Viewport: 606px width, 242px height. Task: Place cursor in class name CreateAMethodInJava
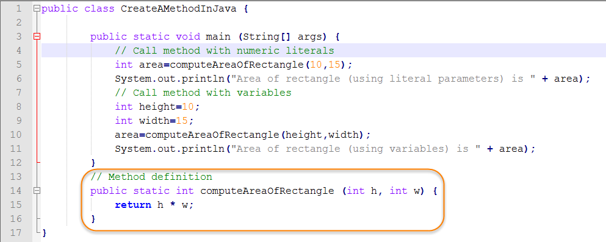179,9
